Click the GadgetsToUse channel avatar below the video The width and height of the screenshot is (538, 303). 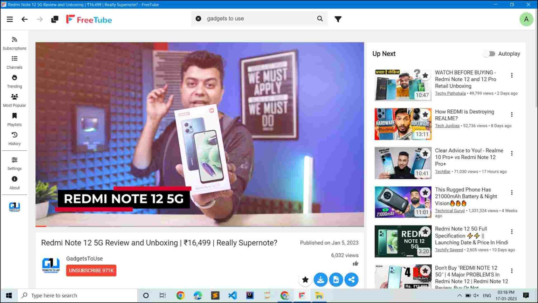[51, 265]
